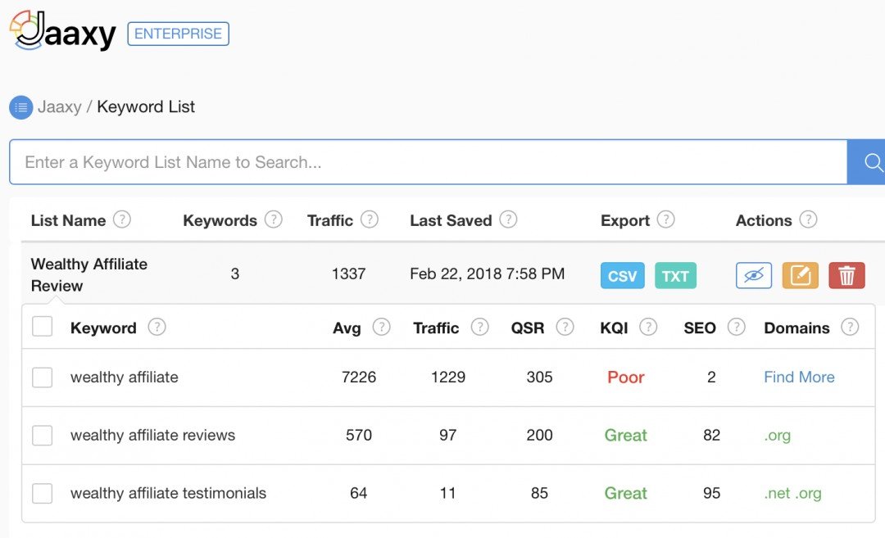The width and height of the screenshot is (885, 538).
Task: Show help for Keyword column
Action: 157,327
